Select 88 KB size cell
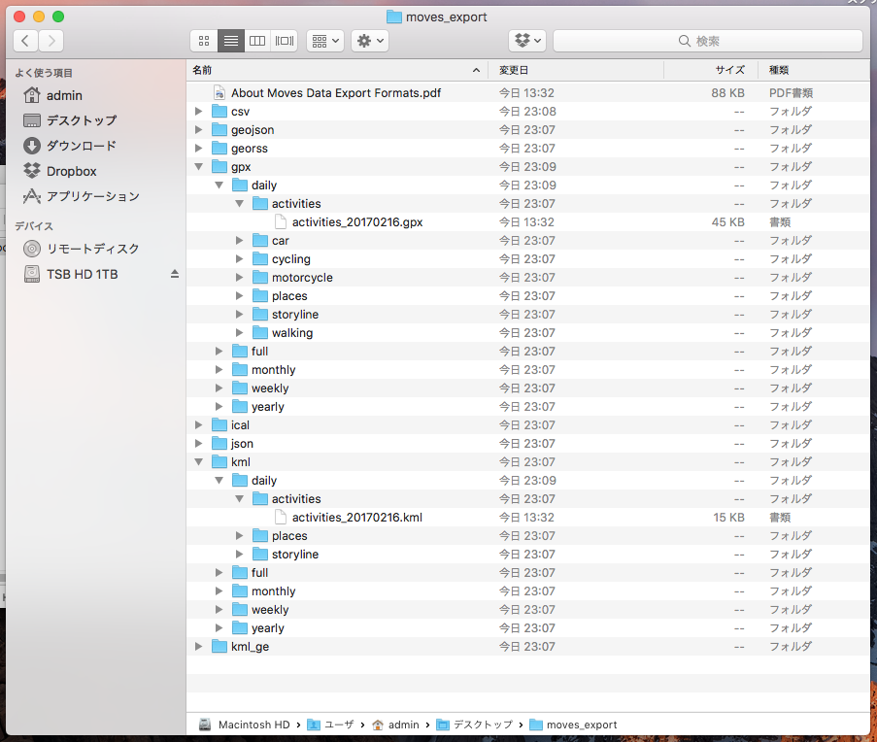The width and height of the screenshot is (877, 742). [x=727, y=93]
